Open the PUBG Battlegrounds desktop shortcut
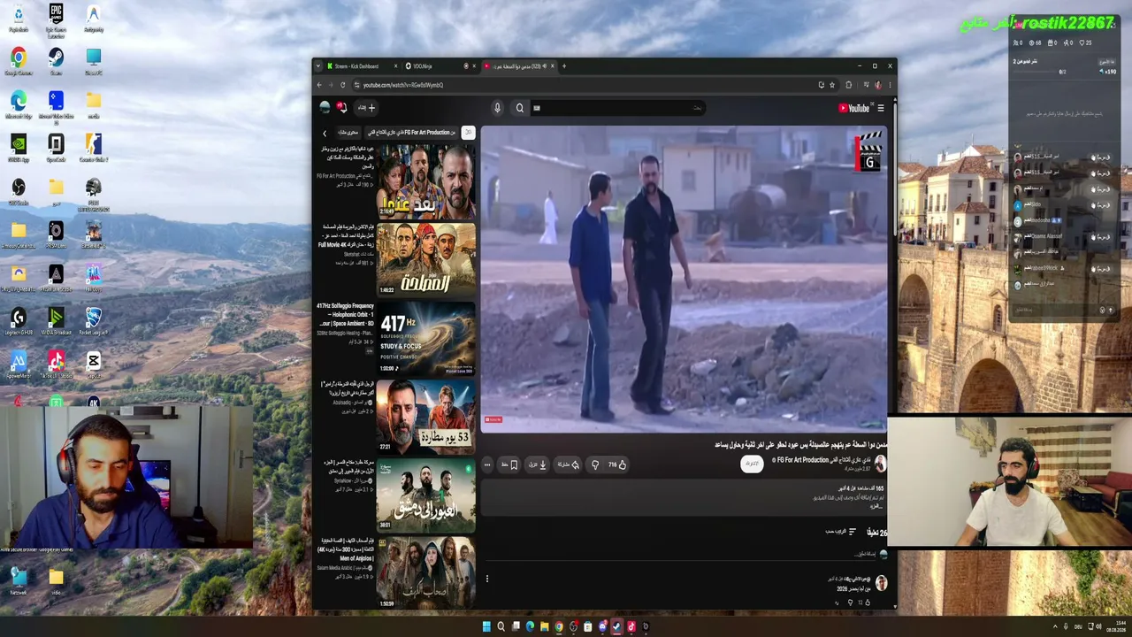Viewport: 1132px width, 637px height. (94, 195)
